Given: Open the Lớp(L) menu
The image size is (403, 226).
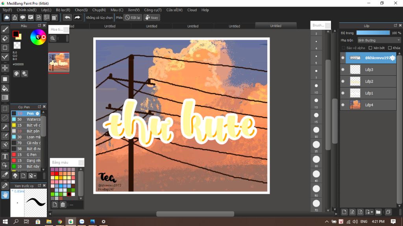Looking at the screenshot, I should point(46,10).
